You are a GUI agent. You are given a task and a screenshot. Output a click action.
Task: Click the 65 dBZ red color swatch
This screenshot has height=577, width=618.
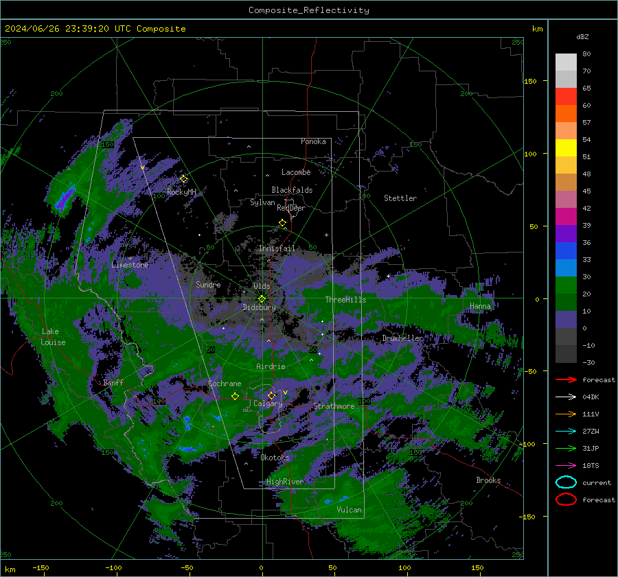[x=566, y=97]
